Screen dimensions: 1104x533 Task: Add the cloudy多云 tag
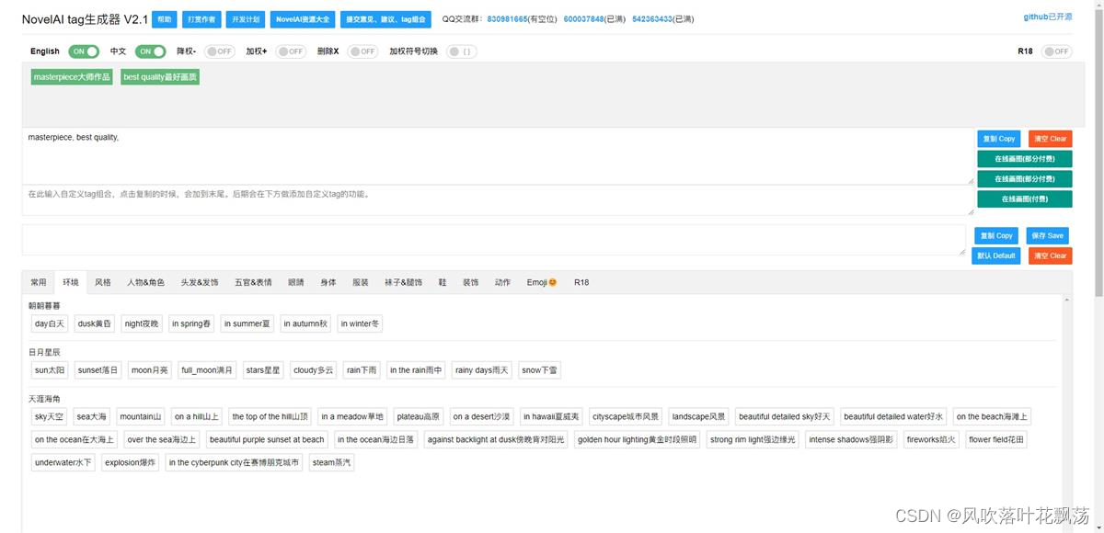click(314, 370)
